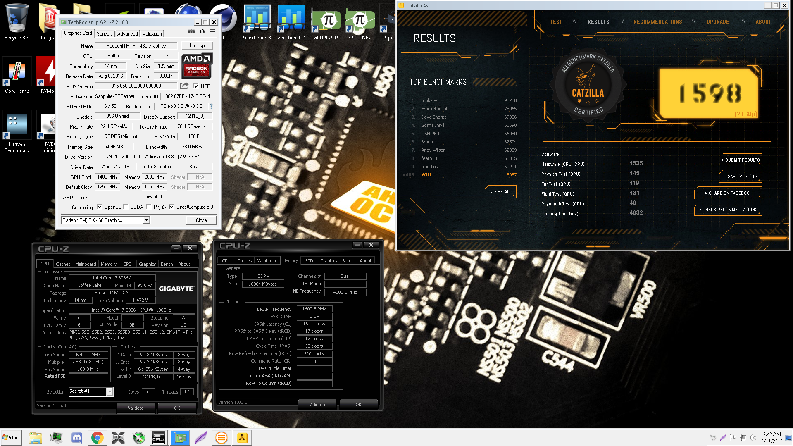Click the volume speaker tray icon
Viewport: 793px width, 446px height.
click(753, 438)
